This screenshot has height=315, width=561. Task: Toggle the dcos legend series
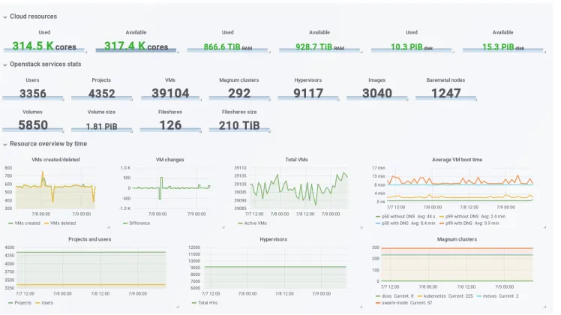(x=387, y=296)
